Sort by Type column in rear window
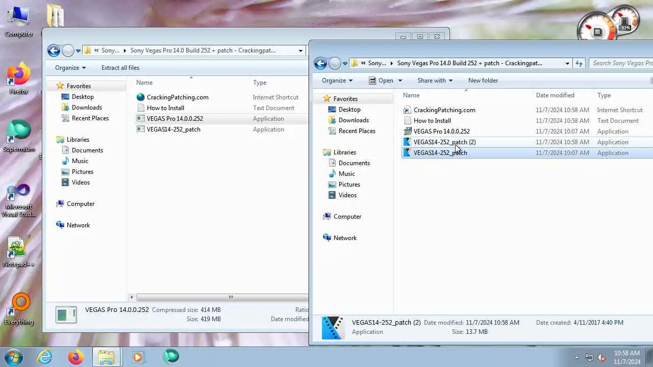The height and width of the screenshot is (367, 653). click(260, 83)
